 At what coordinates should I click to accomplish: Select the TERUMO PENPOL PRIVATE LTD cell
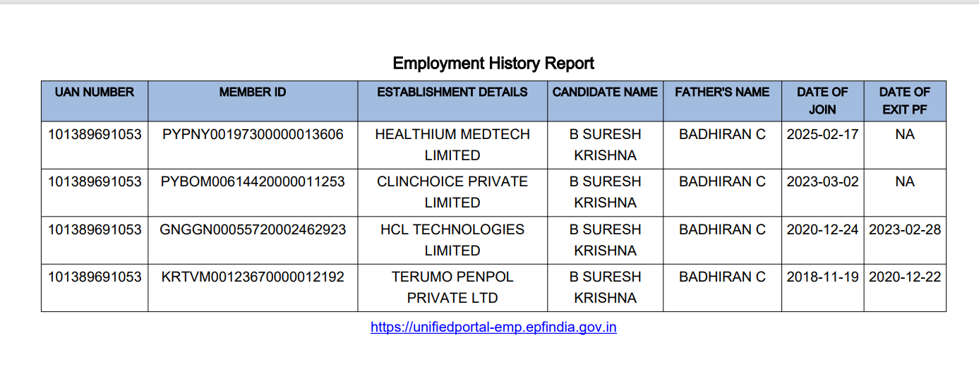pos(452,287)
